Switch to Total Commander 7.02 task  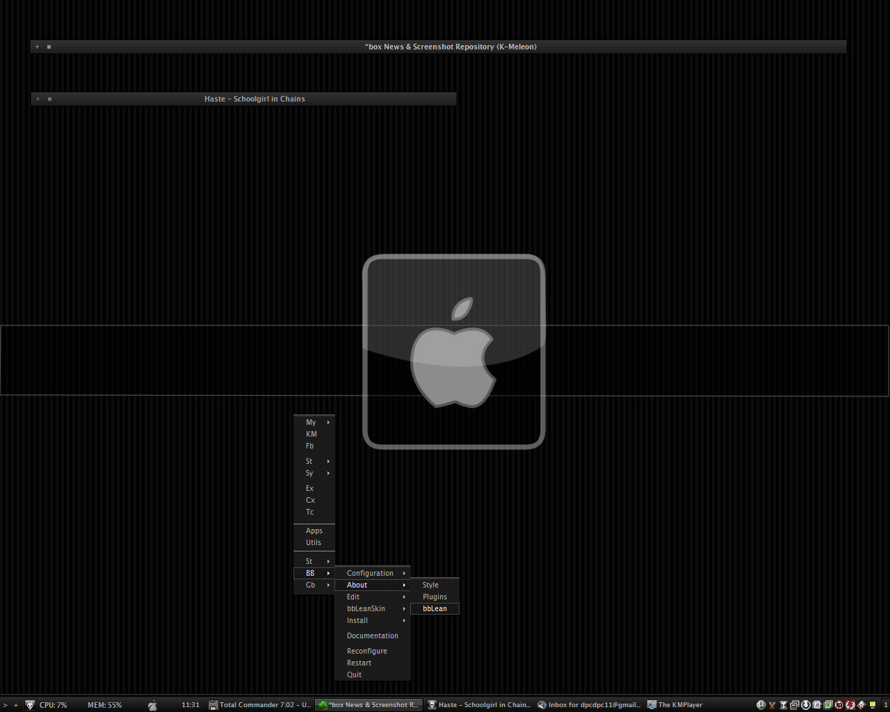click(260, 704)
